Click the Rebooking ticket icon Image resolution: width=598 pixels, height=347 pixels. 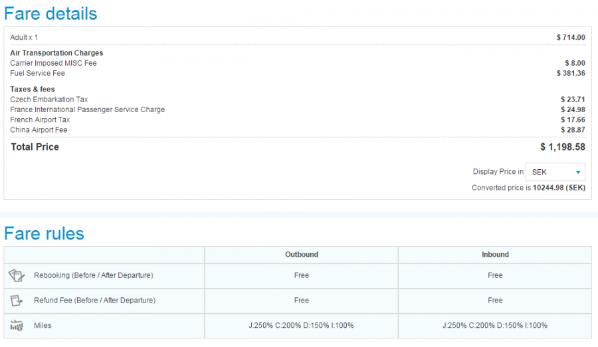point(17,275)
